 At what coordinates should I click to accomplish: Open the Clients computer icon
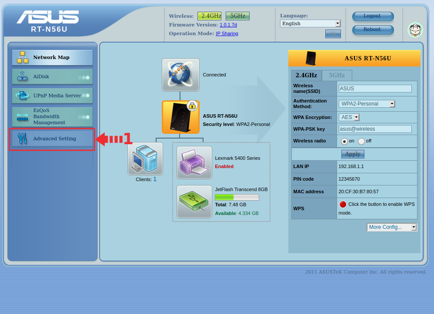(x=145, y=159)
